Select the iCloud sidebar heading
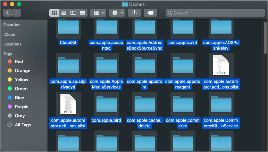This screenshot has width=268, height=152. point(9,34)
